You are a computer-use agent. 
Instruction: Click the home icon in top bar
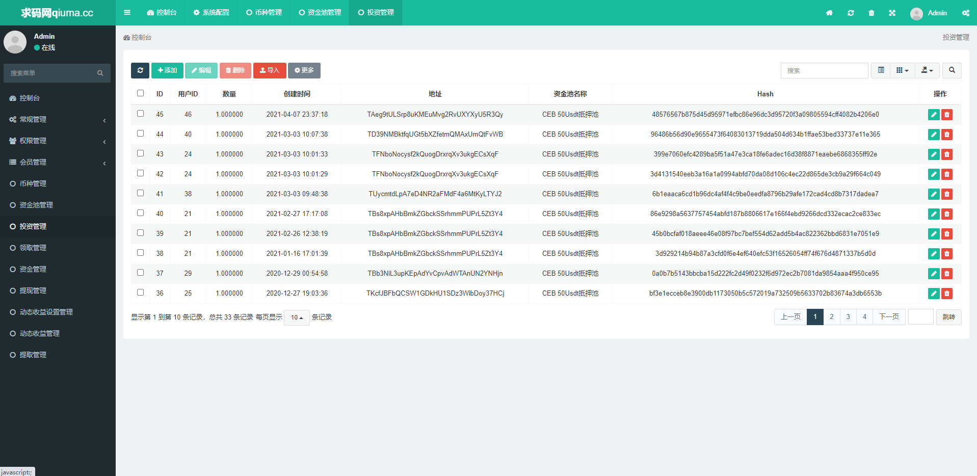click(829, 13)
